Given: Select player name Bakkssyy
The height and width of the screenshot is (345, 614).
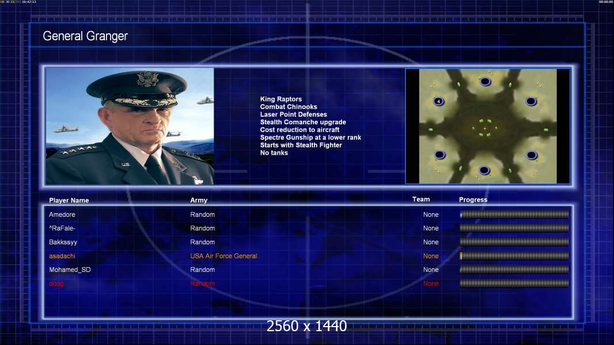Looking at the screenshot, I should click(63, 242).
